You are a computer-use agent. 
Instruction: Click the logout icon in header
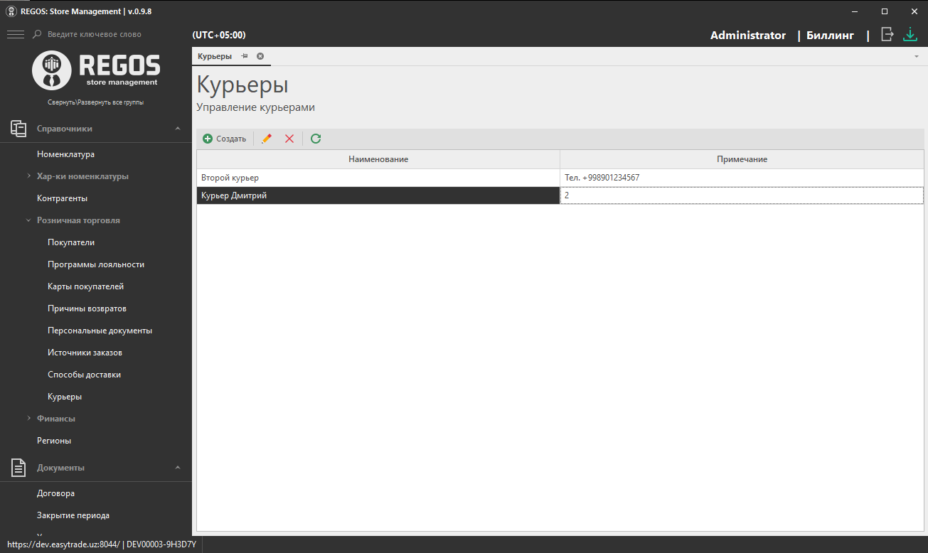coord(887,34)
